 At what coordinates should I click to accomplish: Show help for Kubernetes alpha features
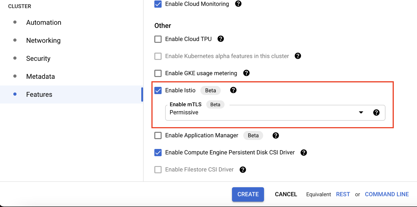tap(298, 56)
